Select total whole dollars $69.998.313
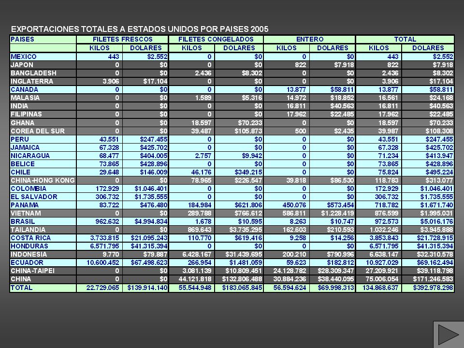This screenshot has width=464, height=348. 336,288
